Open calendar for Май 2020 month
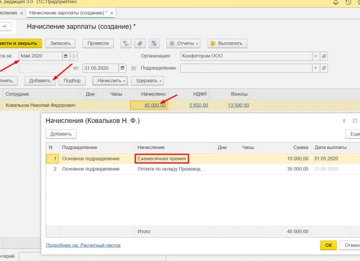This screenshot has width=360, height=261. pyautogui.click(x=66, y=56)
